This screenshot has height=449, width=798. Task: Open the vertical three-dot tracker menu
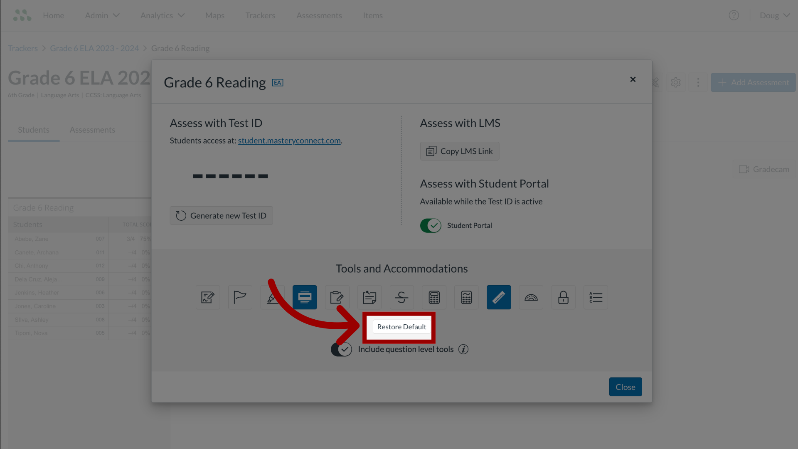click(x=698, y=82)
